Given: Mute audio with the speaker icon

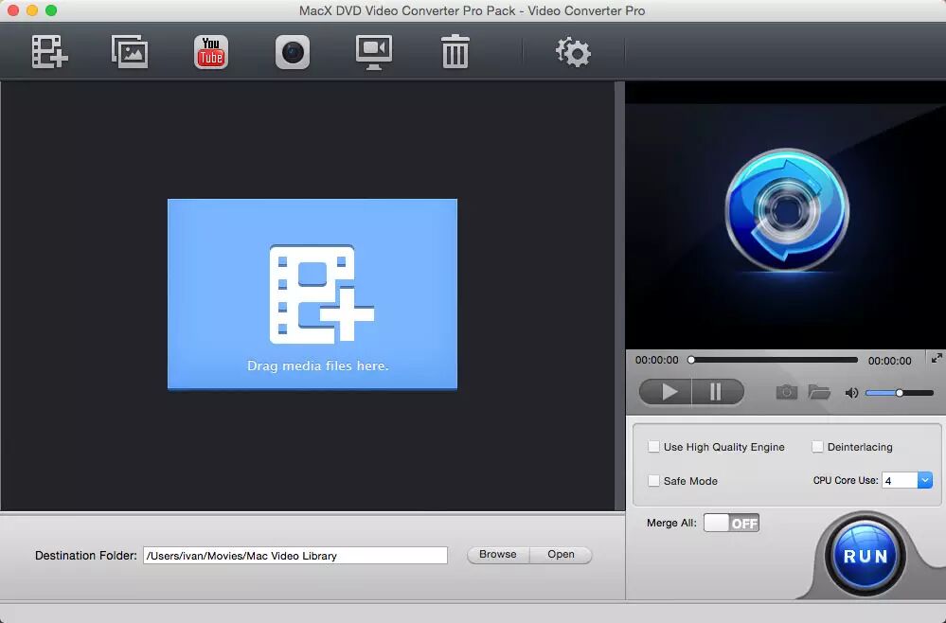Looking at the screenshot, I should (x=851, y=393).
